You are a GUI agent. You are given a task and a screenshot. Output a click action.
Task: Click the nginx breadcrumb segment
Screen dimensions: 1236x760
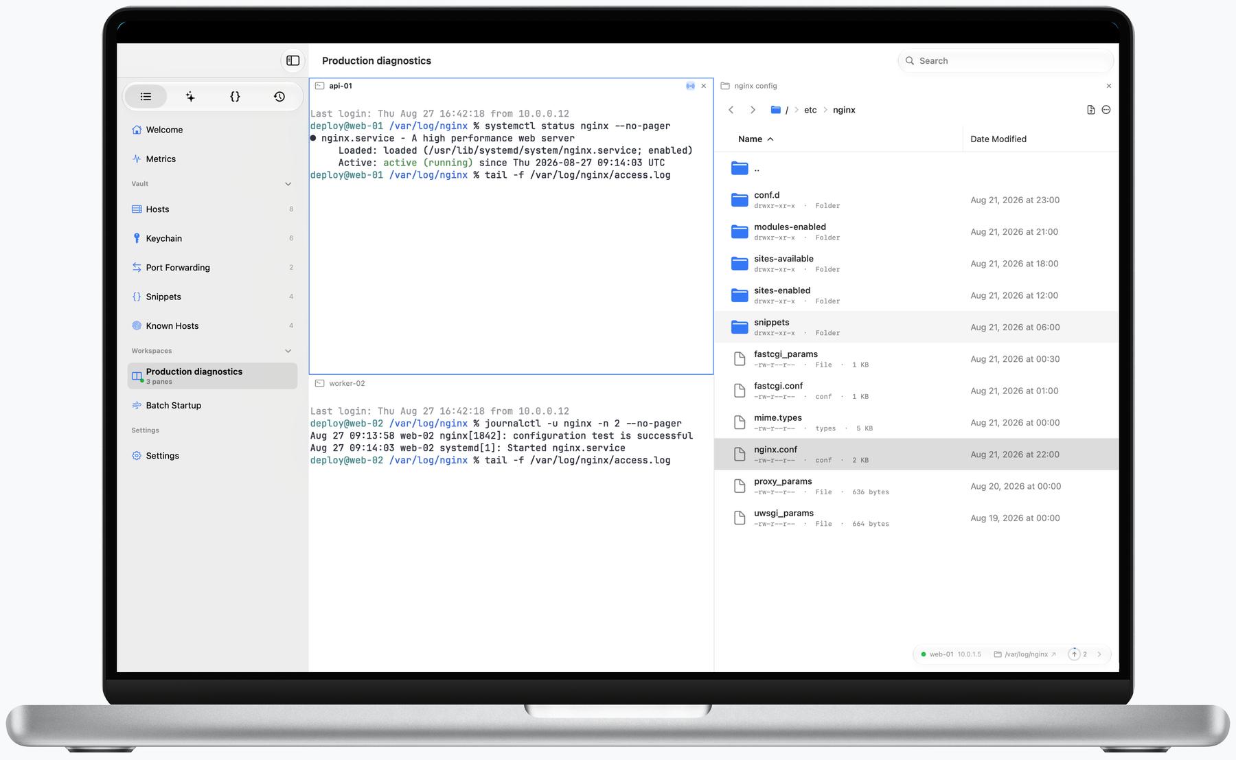pyautogui.click(x=844, y=110)
